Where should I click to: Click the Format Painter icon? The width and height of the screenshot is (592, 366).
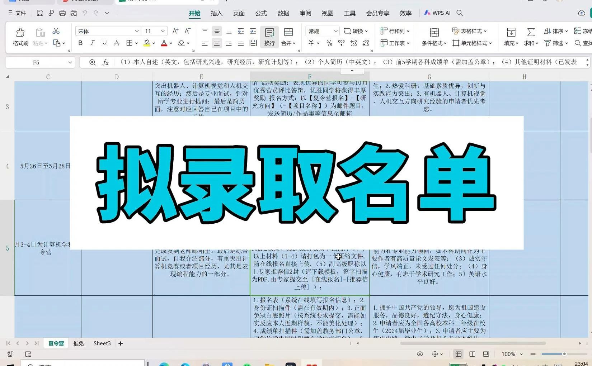point(20,33)
